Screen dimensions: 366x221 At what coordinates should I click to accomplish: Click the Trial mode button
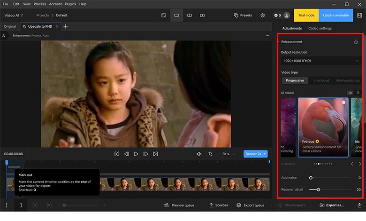[306, 15]
